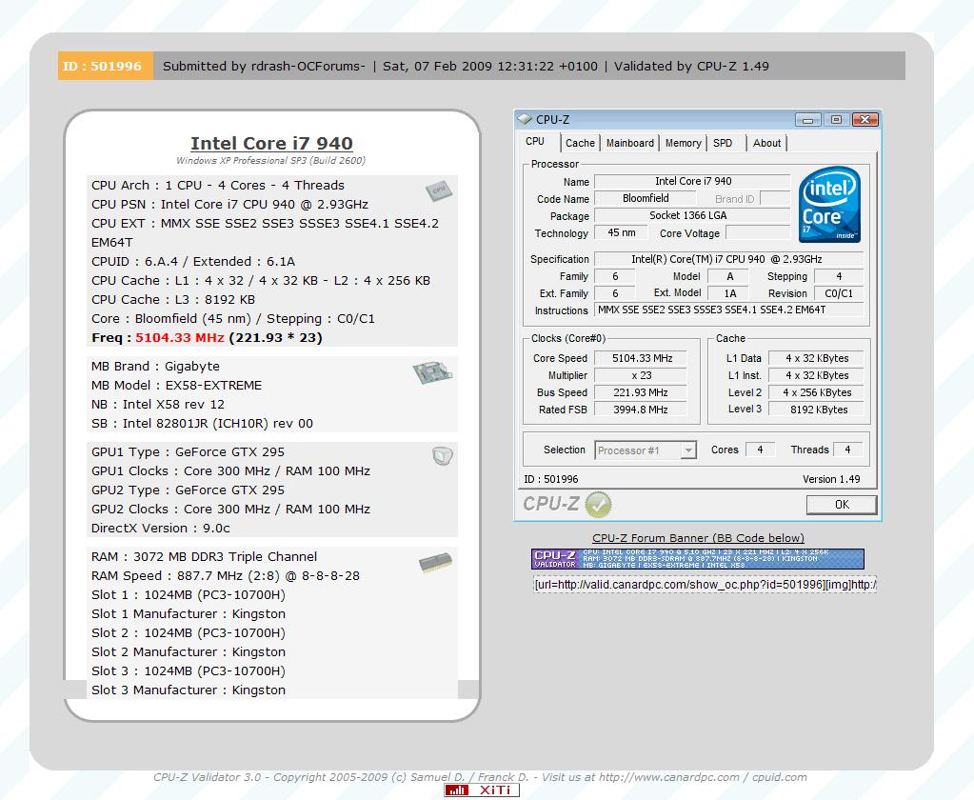This screenshot has width=974, height=800.
Task: Click the L1 Inst. value 4 x 32 KBytes
Action: (x=816, y=375)
